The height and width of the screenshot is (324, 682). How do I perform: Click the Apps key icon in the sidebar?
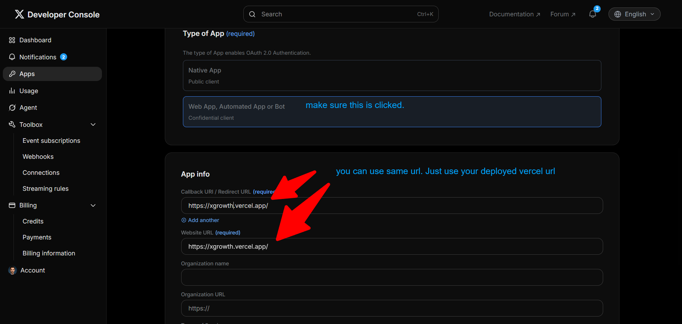click(x=12, y=74)
